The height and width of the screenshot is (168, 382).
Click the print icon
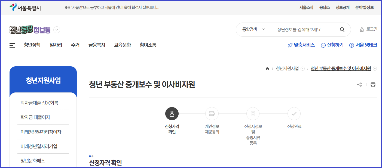click(374, 85)
